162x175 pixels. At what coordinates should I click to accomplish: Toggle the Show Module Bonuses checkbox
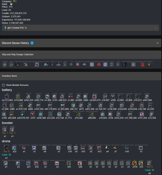pos(3,85)
